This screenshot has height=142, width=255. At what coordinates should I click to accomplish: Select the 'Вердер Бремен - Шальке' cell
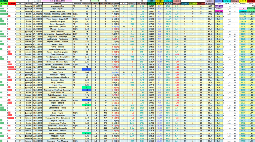[x=58, y=42]
